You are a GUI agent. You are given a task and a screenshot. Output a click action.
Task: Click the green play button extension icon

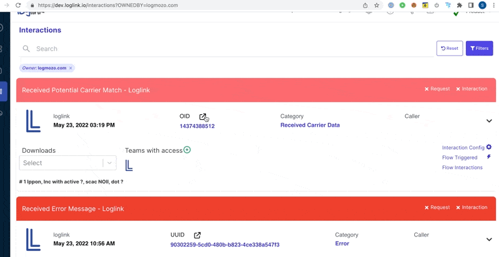[402, 5]
